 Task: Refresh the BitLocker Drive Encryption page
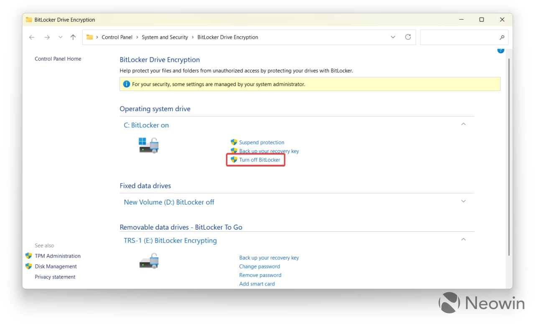tap(408, 37)
